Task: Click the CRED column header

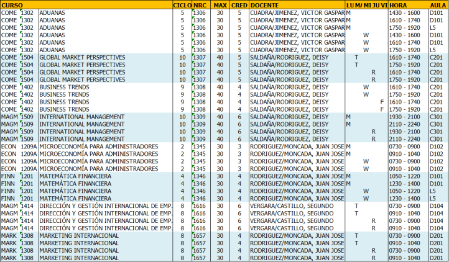Action: tap(239, 4)
